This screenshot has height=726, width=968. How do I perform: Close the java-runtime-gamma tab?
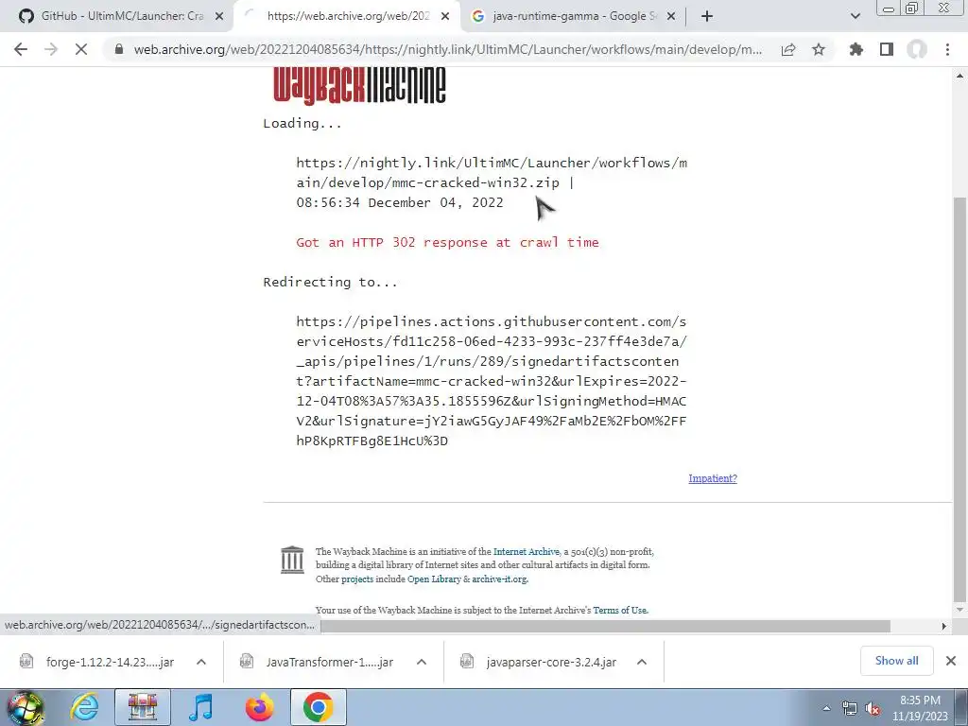(x=671, y=16)
